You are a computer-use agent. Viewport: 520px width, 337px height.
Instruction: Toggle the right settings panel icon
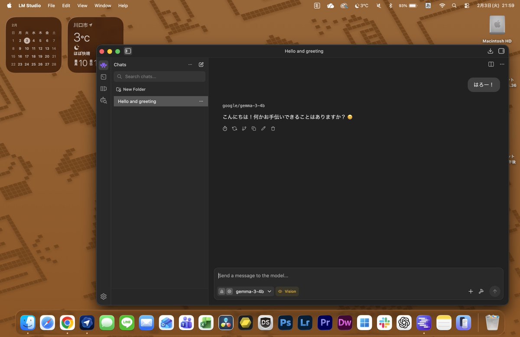click(x=501, y=51)
